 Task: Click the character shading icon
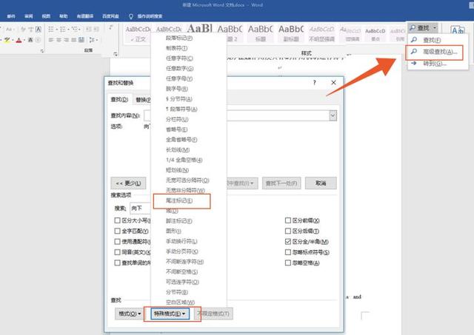click(30, 40)
